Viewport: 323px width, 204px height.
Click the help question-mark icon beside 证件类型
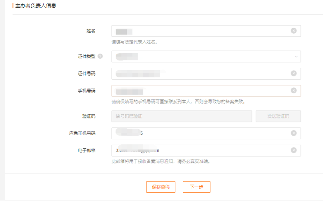coord(100,57)
